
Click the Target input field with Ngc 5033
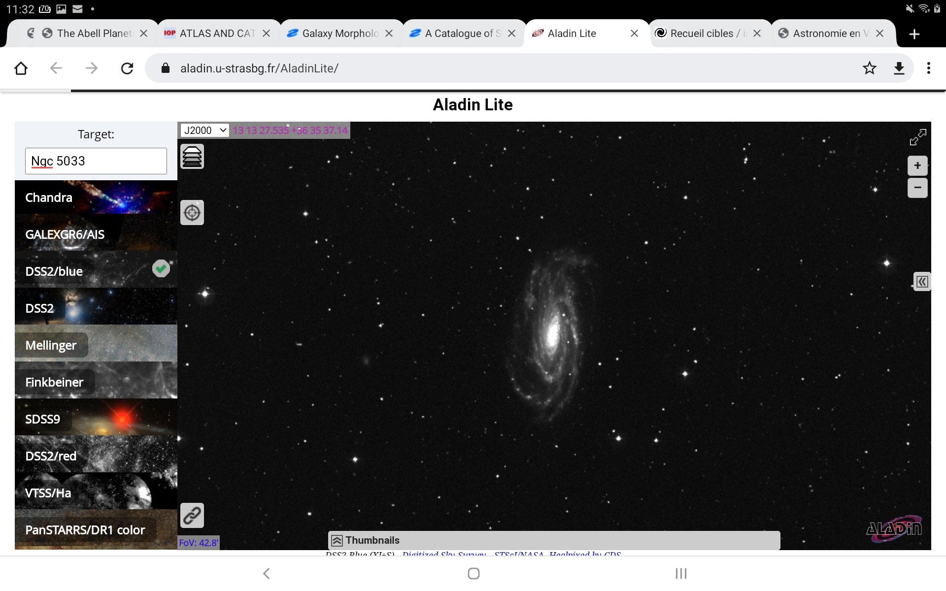click(x=96, y=161)
